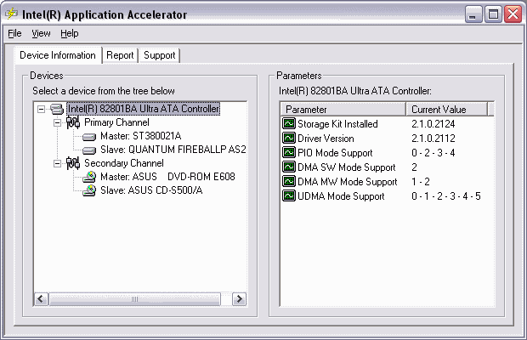Select the Primary Channel tree item
The width and height of the screenshot is (527, 340).
tap(116, 122)
